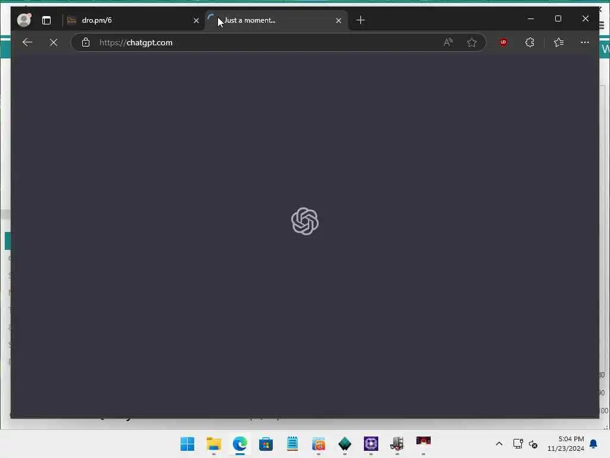The image size is (610, 458).
Task: Open the purple chip app taskbar icon
Action: point(371,444)
